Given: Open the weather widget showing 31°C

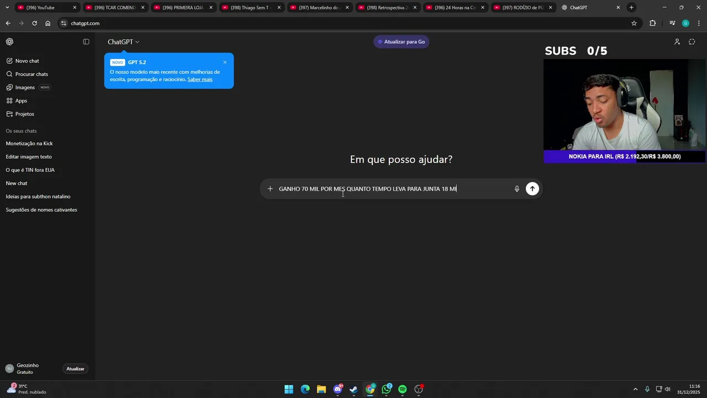Looking at the screenshot, I should coord(27,389).
